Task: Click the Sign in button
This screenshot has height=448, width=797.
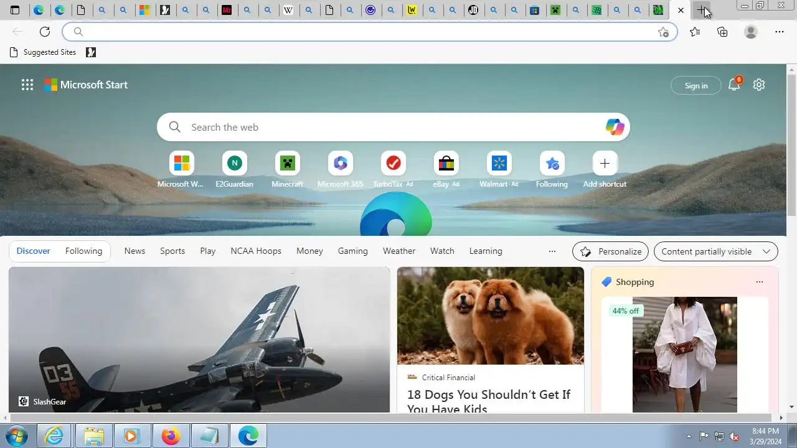Action: click(x=696, y=85)
